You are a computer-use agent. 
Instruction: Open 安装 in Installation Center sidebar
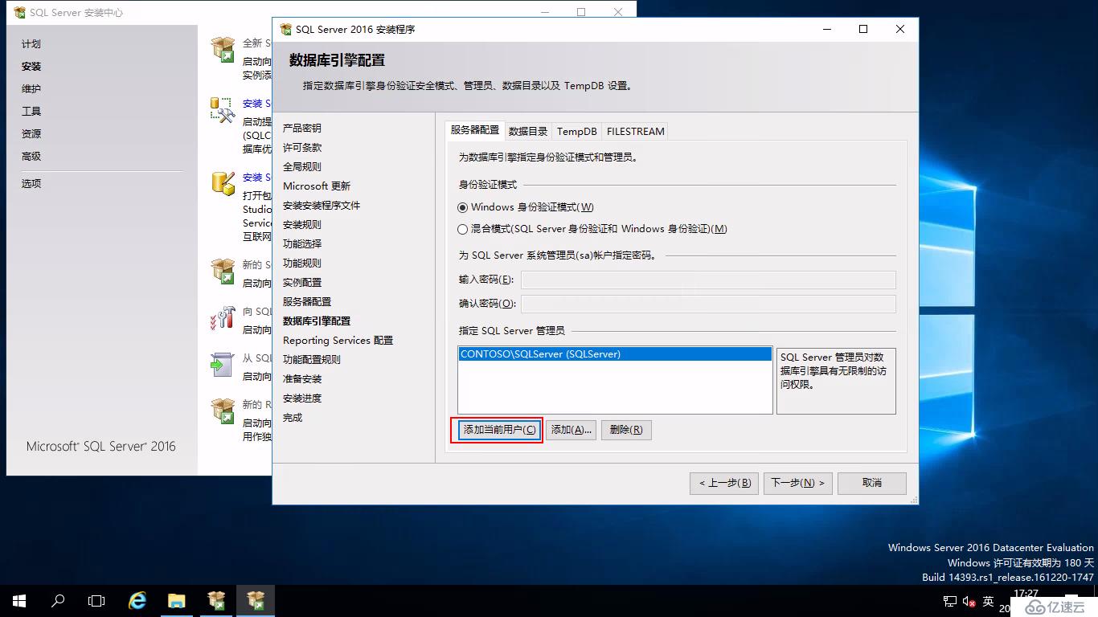[31, 67]
